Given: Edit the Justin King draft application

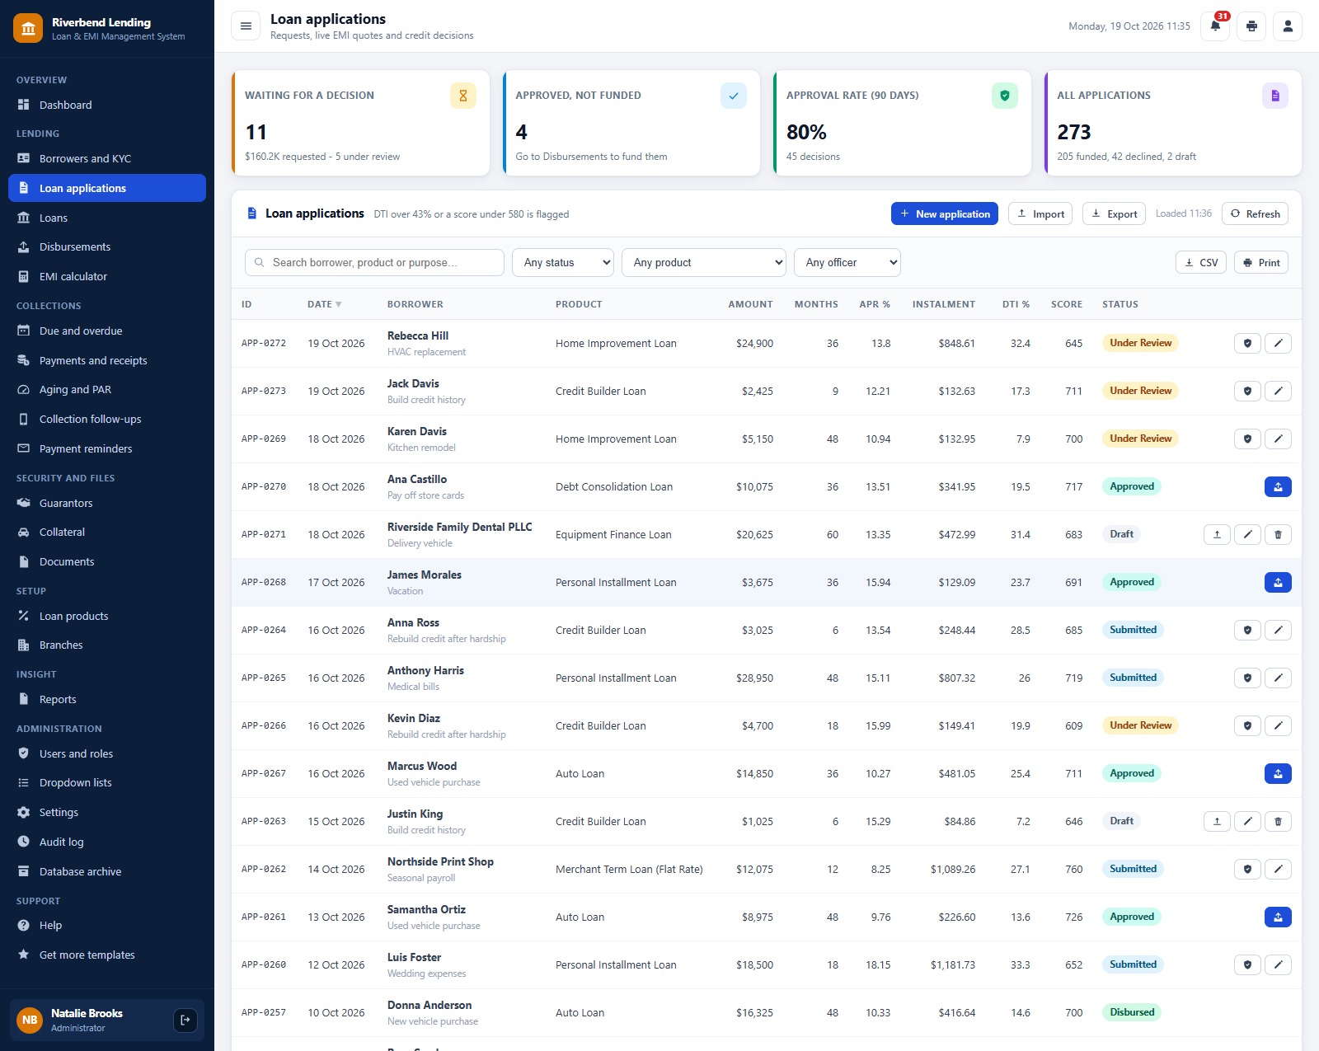Looking at the screenshot, I should coord(1247,822).
